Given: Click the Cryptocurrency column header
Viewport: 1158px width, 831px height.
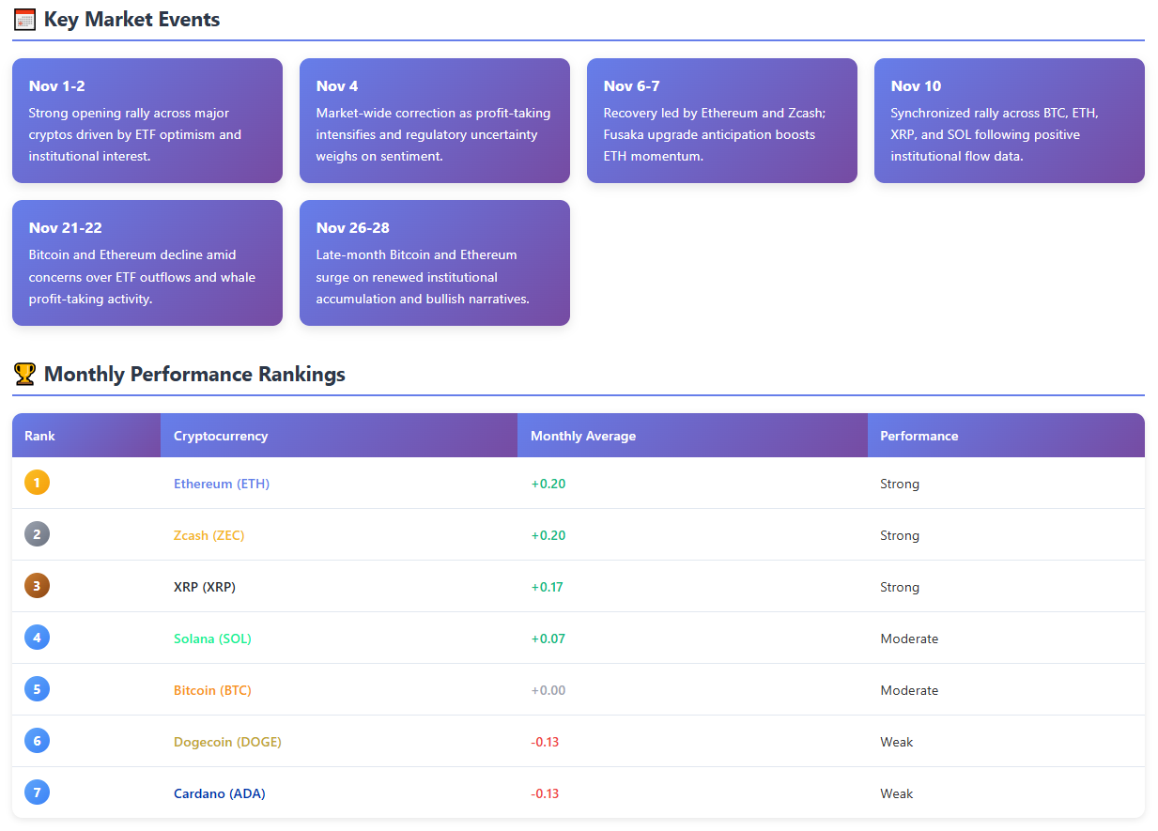Looking at the screenshot, I should tap(339, 436).
